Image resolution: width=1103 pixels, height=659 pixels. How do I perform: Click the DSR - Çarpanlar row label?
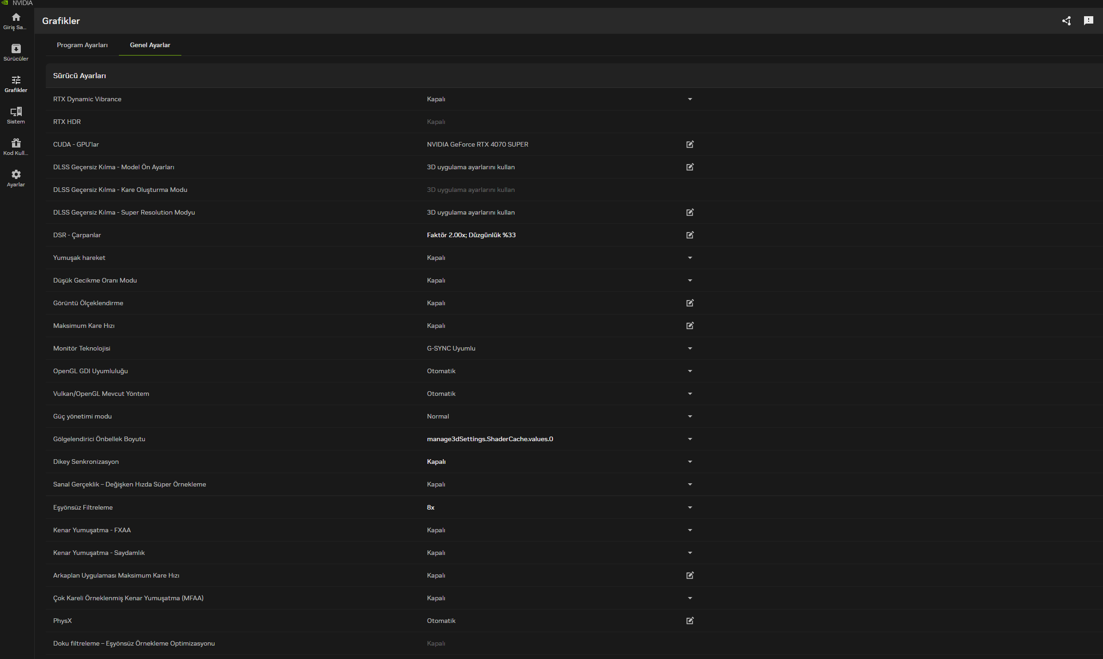[x=77, y=235]
